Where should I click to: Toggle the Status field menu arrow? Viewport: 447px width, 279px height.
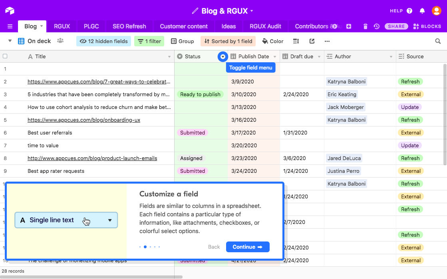pos(223,57)
